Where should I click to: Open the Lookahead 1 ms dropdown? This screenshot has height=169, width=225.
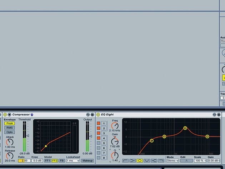point(73,161)
